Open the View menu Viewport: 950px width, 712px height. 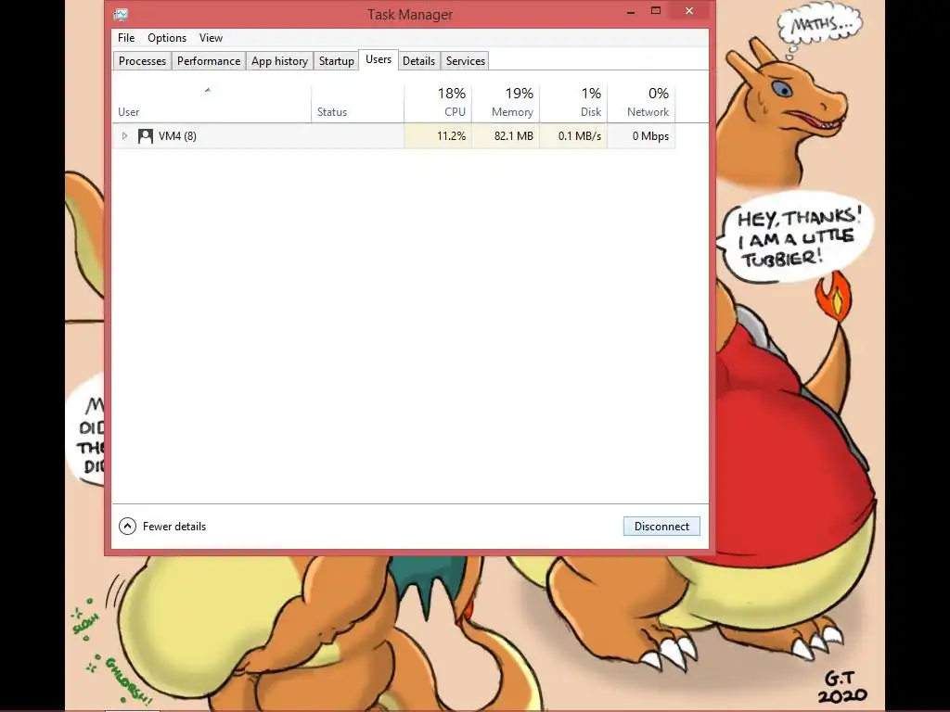[x=211, y=37]
